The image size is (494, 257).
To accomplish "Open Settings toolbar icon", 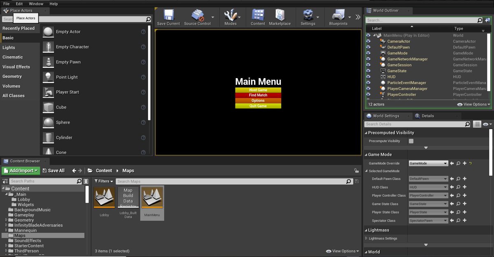I will [x=308, y=15].
